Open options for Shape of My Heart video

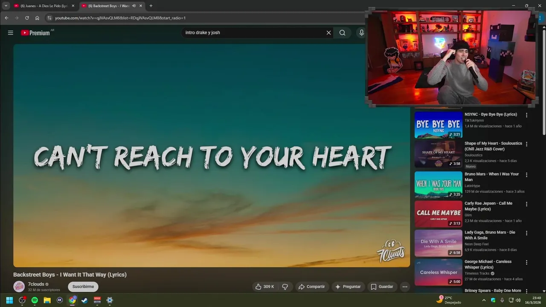(526, 144)
